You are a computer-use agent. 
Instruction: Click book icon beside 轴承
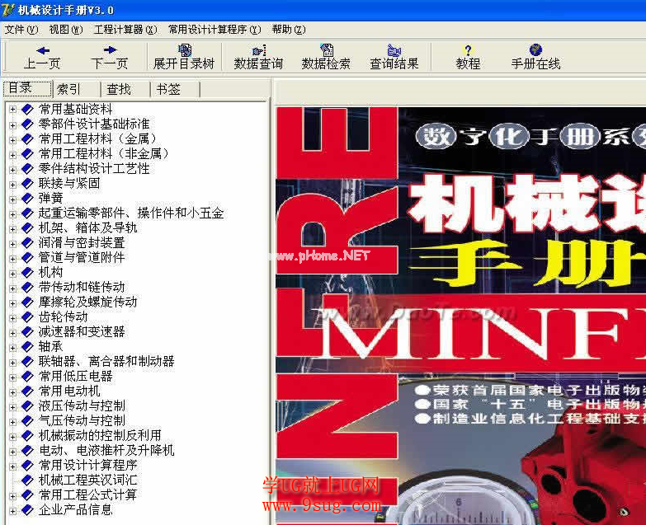[27, 346]
